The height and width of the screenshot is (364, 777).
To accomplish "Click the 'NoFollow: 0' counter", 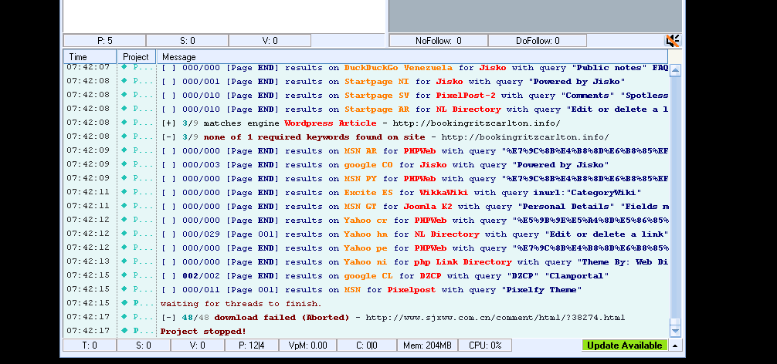I will (439, 41).
